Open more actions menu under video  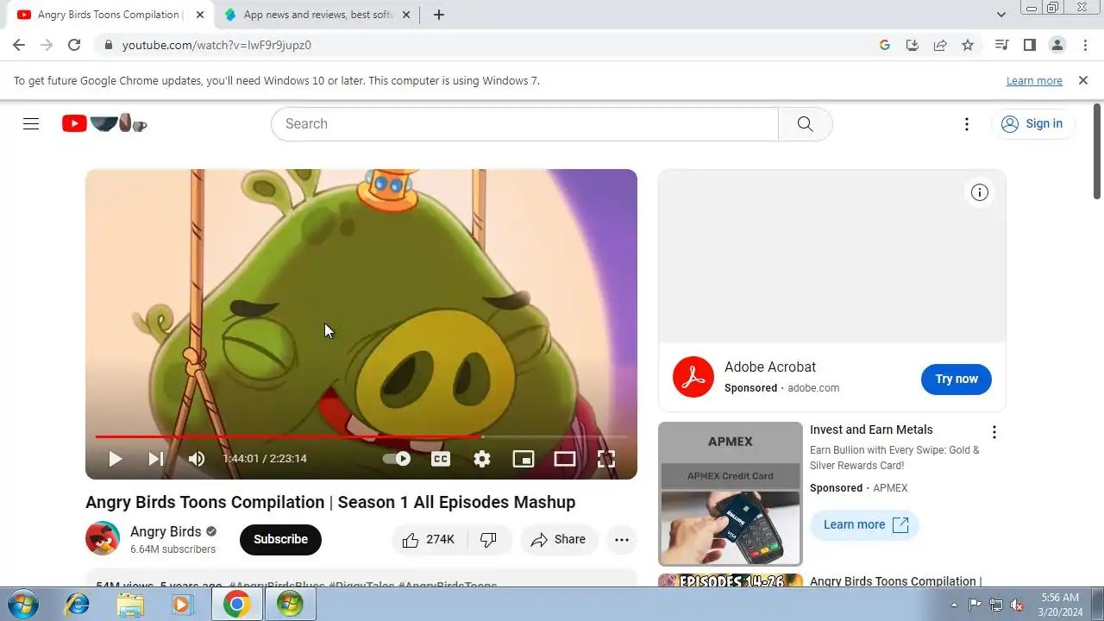(622, 539)
